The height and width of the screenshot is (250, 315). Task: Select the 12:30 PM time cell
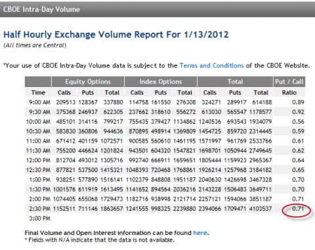coord(38,170)
